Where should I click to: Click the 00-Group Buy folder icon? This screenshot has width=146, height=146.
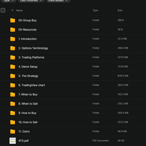(x=13, y=20)
